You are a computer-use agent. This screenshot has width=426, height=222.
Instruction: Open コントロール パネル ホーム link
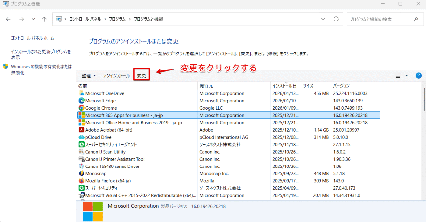point(32,38)
